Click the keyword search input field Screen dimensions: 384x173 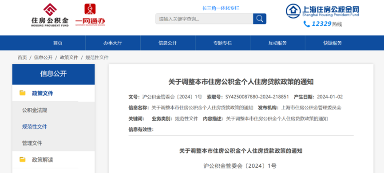coord(204,19)
